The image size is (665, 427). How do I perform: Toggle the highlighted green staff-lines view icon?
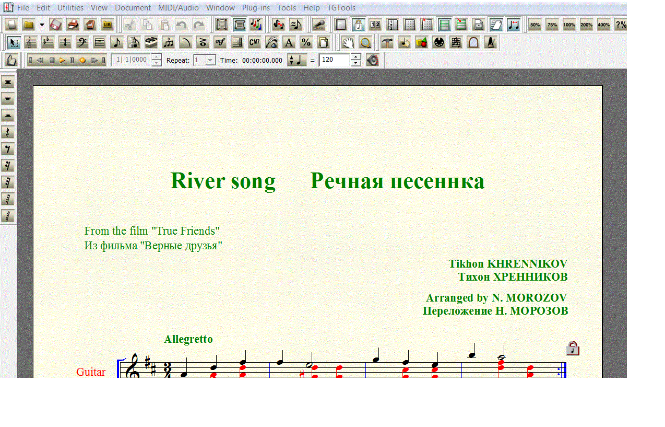(444, 25)
